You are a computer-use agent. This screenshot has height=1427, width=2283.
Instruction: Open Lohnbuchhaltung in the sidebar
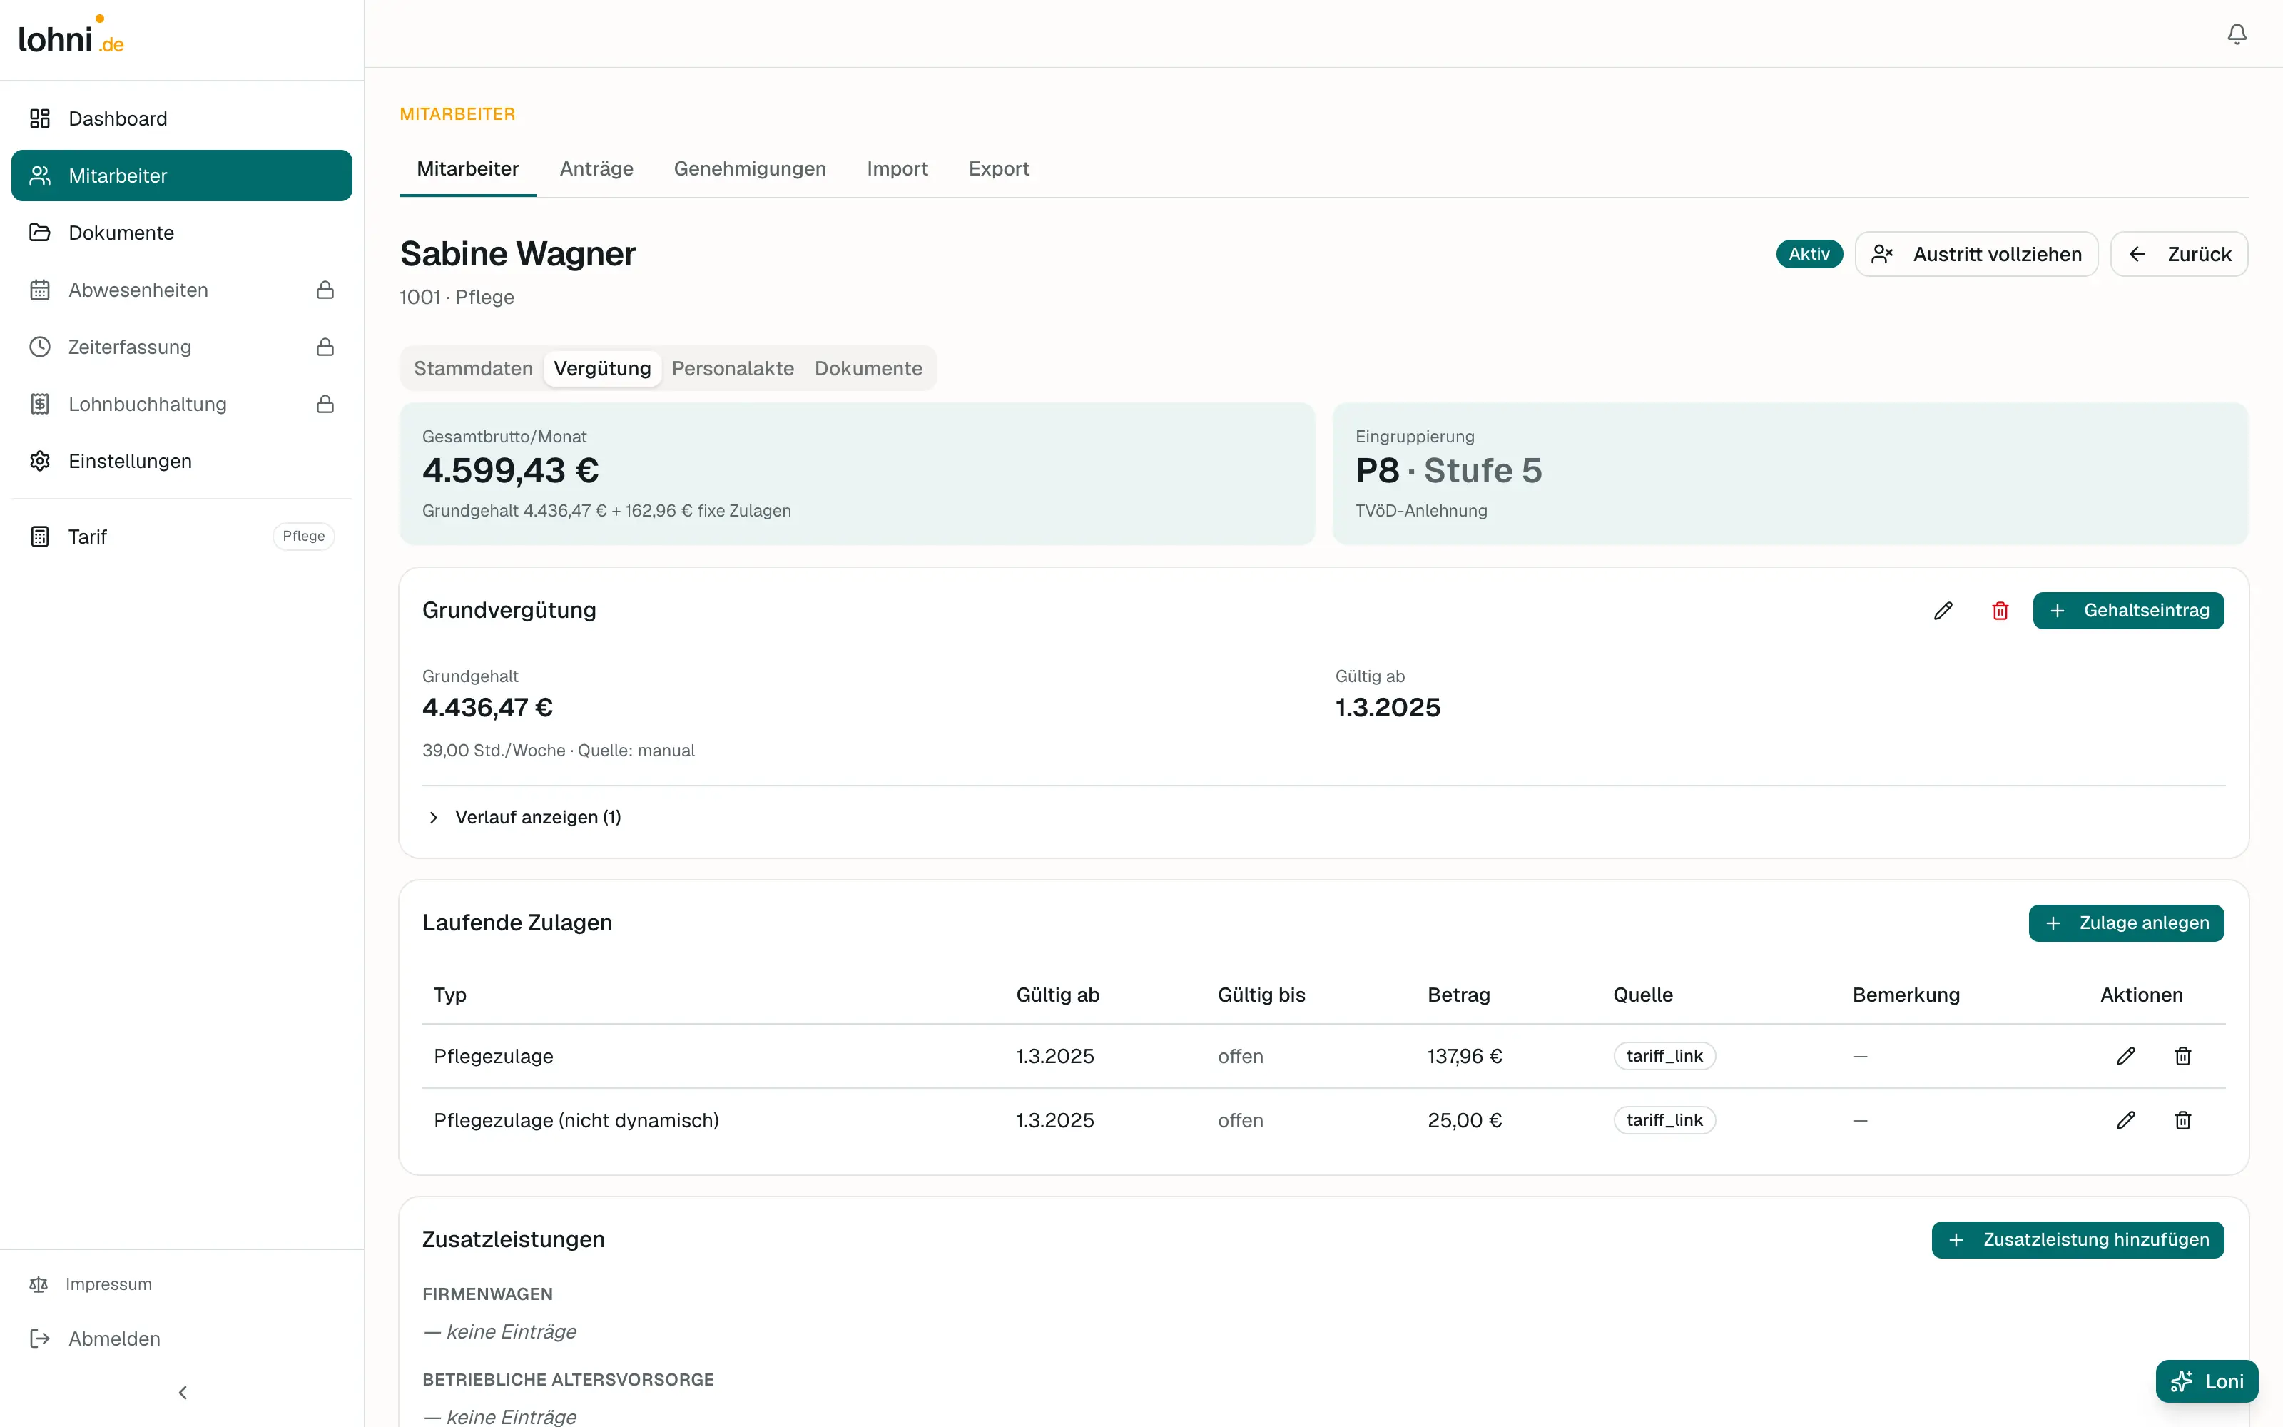click(x=181, y=404)
